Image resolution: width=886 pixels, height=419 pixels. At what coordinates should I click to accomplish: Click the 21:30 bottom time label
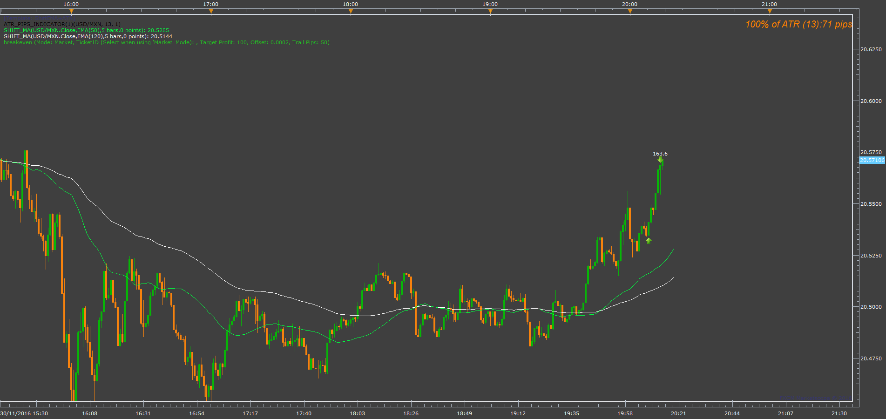click(x=839, y=413)
